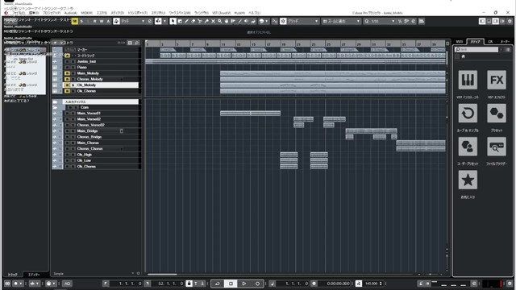This screenshot has width=516, height=290.
Task: Open File Browser media tile
Action: [x=497, y=147]
